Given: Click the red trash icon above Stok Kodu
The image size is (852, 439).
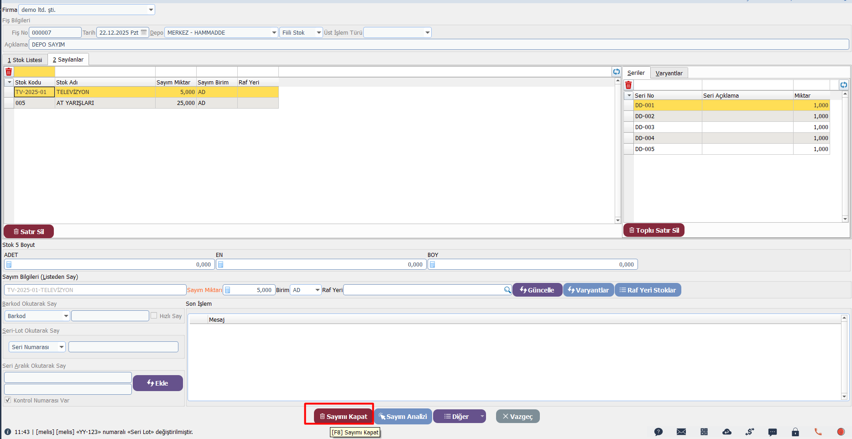Looking at the screenshot, I should 9,72.
